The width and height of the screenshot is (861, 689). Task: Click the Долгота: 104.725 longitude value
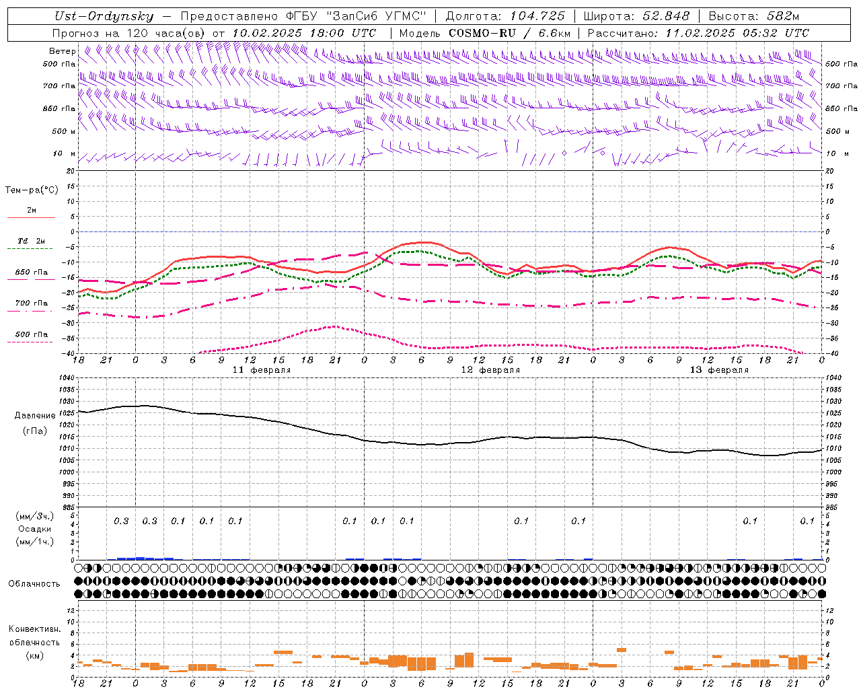click(506, 16)
